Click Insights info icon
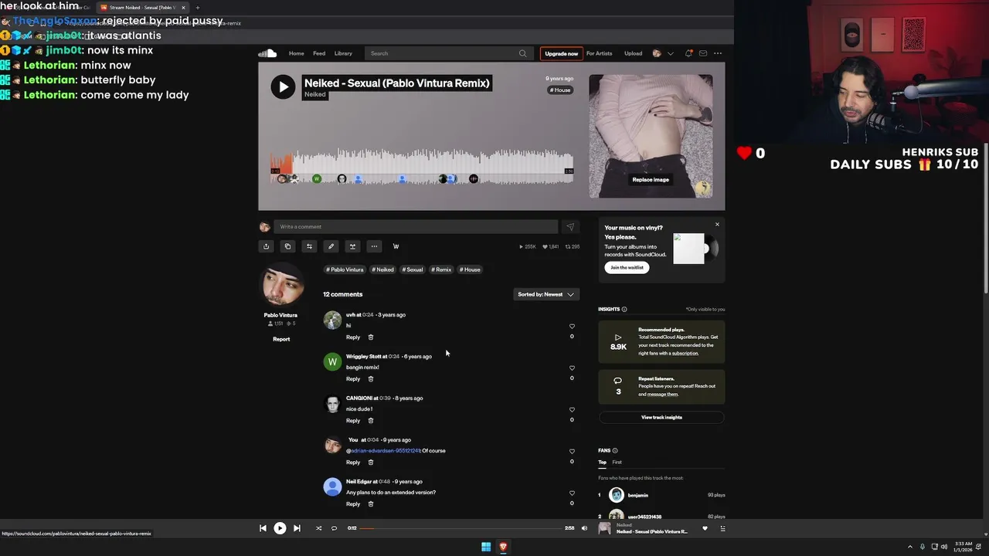This screenshot has height=556, width=989. (x=624, y=309)
